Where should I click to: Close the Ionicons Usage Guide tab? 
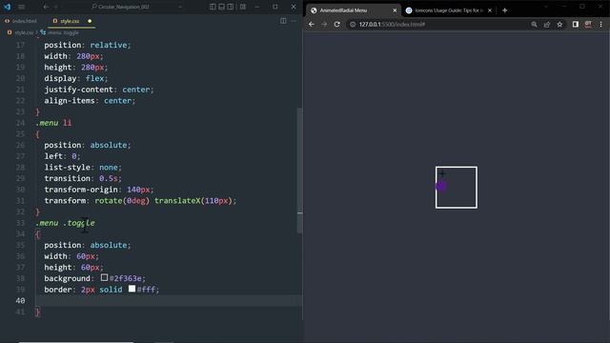pyautogui.click(x=490, y=10)
